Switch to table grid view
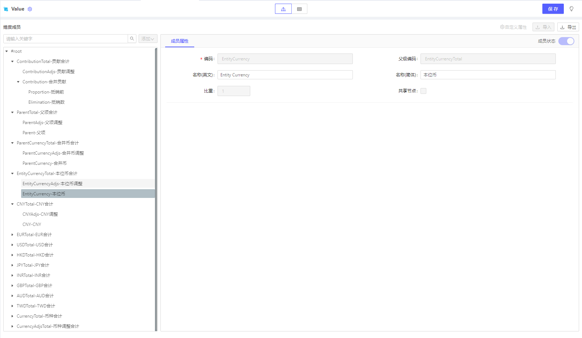The width and height of the screenshot is (582, 338). click(299, 9)
